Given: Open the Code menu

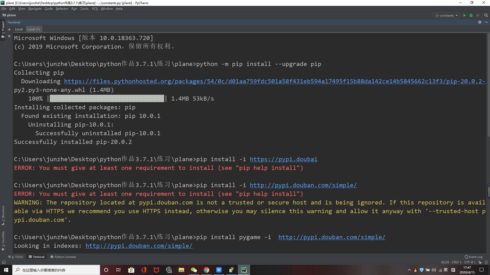Looking at the screenshot, I should click(49, 9).
